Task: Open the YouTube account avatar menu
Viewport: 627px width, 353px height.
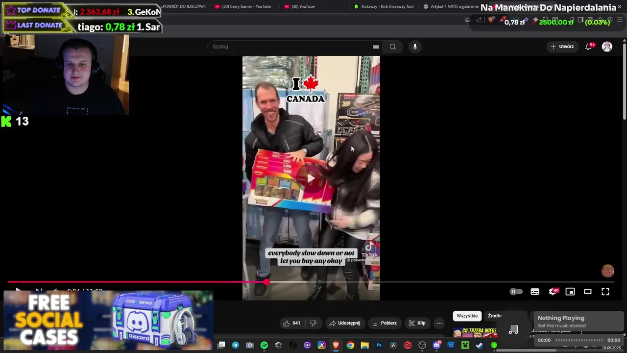Action: (607, 47)
